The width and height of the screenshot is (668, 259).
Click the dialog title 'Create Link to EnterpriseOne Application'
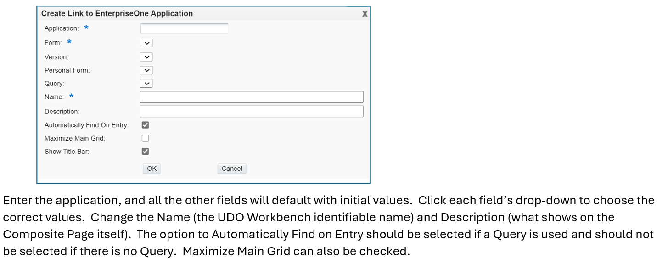pos(117,14)
